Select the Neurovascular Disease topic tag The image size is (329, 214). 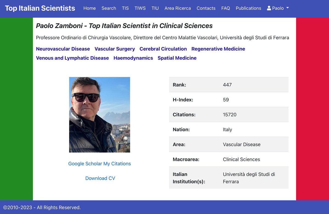(x=63, y=49)
